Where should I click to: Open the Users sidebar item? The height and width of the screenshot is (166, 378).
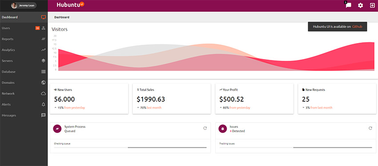[24, 28]
